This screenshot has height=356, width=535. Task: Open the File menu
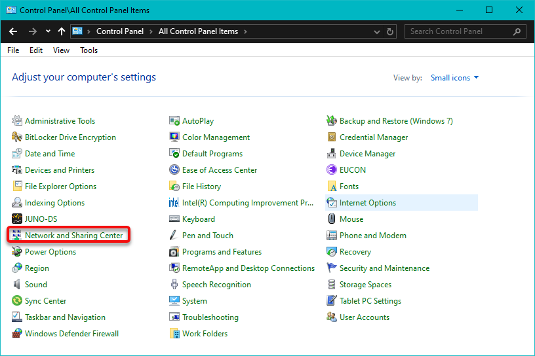pyautogui.click(x=13, y=50)
